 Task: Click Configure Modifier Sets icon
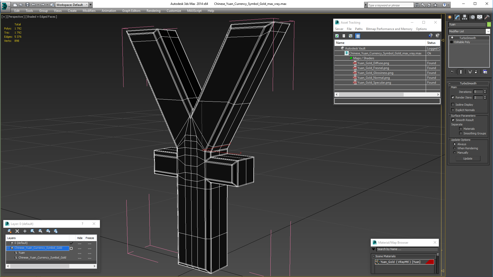click(485, 72)
